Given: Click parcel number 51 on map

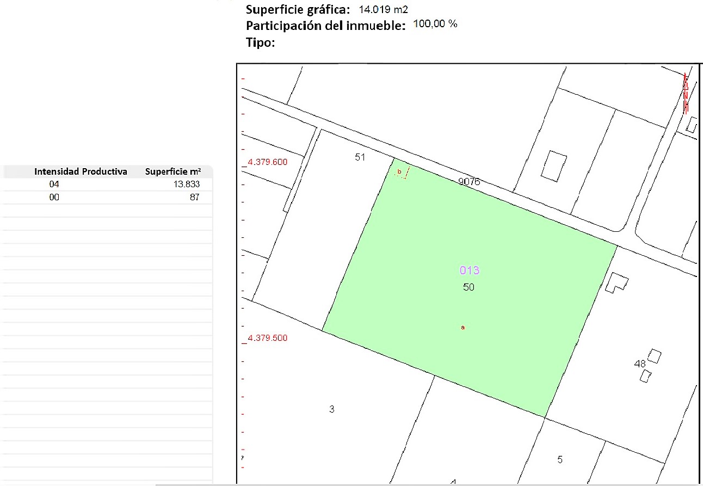Looking at the screenshot, I should coord(360,157).
